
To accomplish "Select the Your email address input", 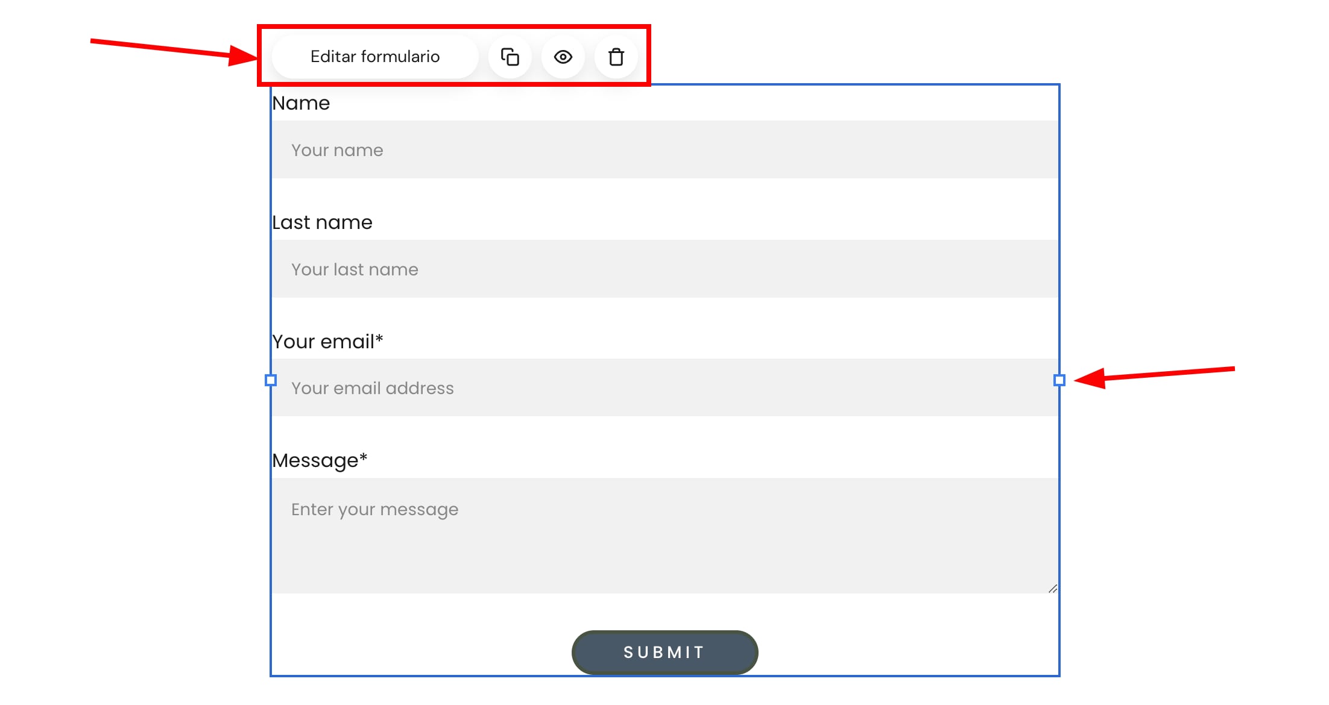I will (x=664, y=388).
